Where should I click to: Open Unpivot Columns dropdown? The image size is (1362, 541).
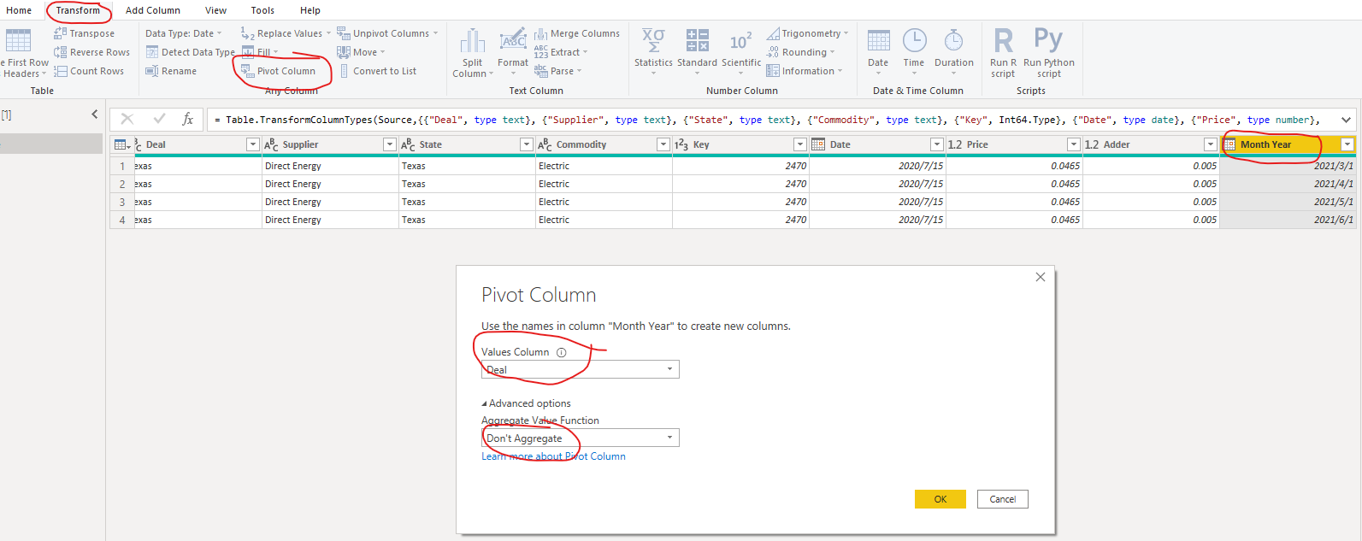coord(387,33)
